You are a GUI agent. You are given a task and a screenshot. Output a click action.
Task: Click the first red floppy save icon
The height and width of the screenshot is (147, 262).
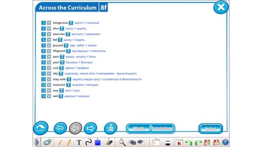[x=207, y=143]
